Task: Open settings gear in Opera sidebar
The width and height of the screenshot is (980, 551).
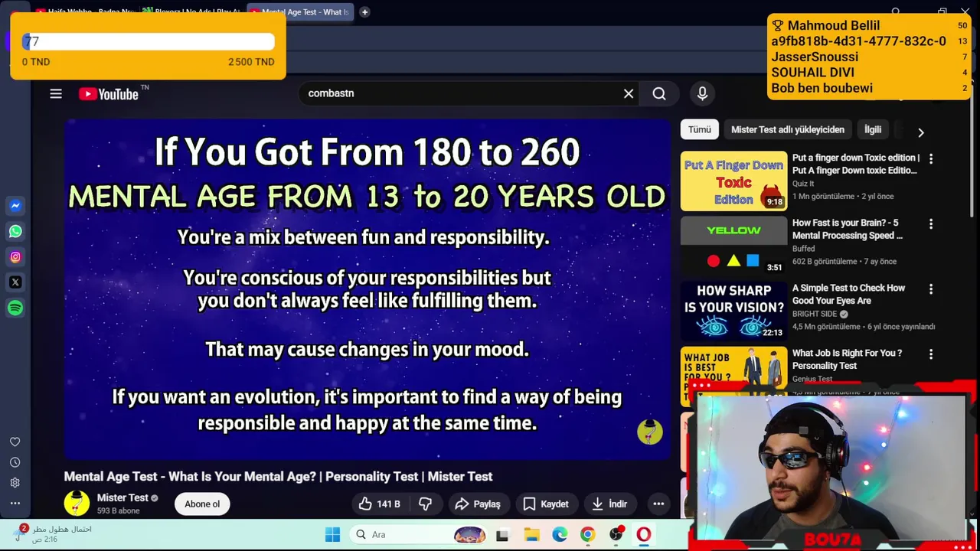Action: pos(15,483)
